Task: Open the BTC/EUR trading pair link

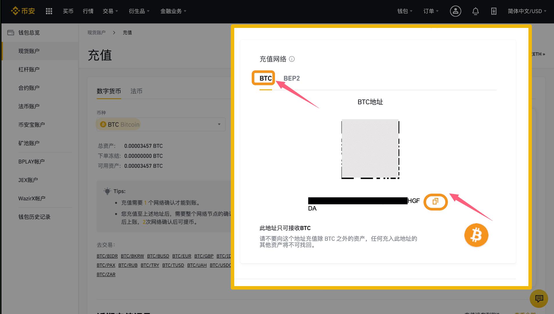Action: [182, 256]
